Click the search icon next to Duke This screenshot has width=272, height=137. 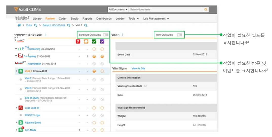tap(35, 25)
